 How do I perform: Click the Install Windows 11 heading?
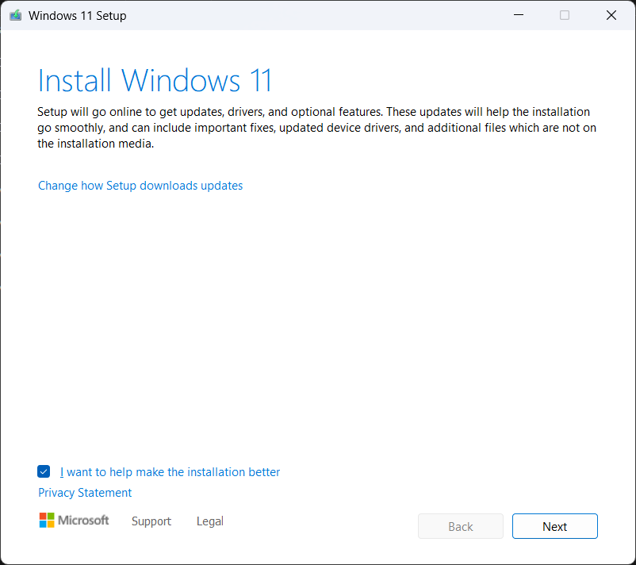point(155,80)
